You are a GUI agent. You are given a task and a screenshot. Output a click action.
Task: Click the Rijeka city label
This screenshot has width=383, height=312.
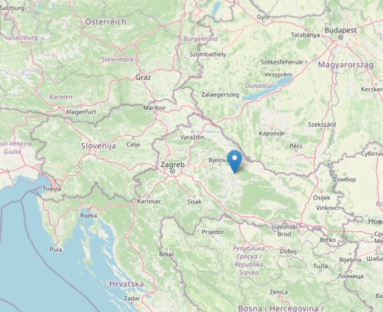tap(88, 216)
